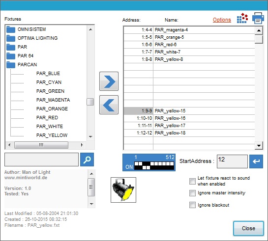Click the StartAddress input field

click(x=232, y=161)
